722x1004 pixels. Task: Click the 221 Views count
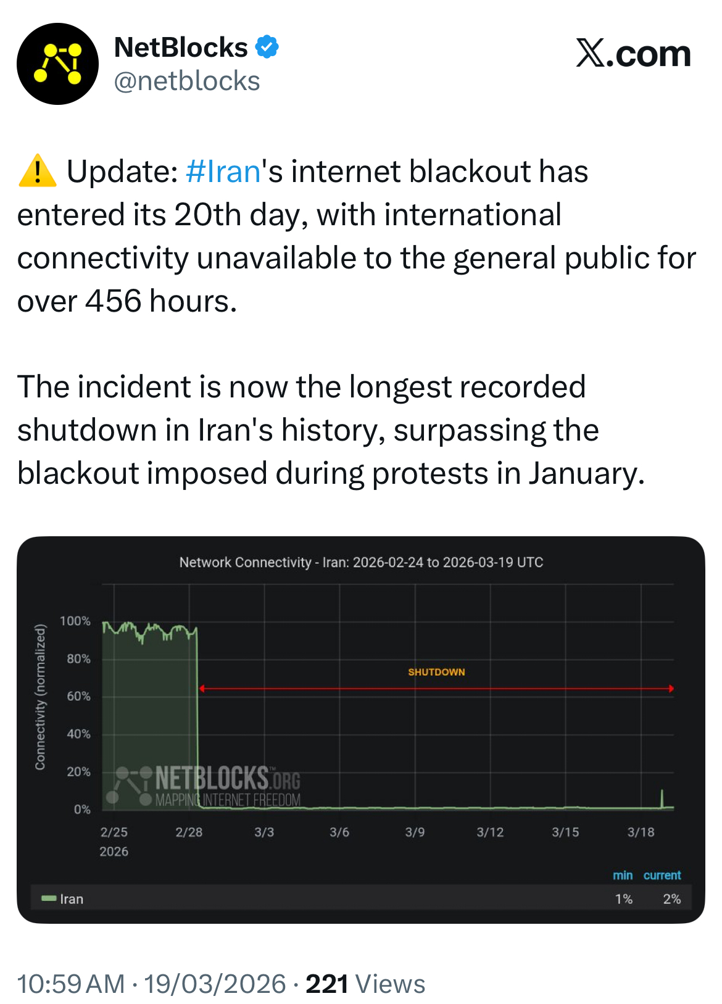tap(365, 984)
